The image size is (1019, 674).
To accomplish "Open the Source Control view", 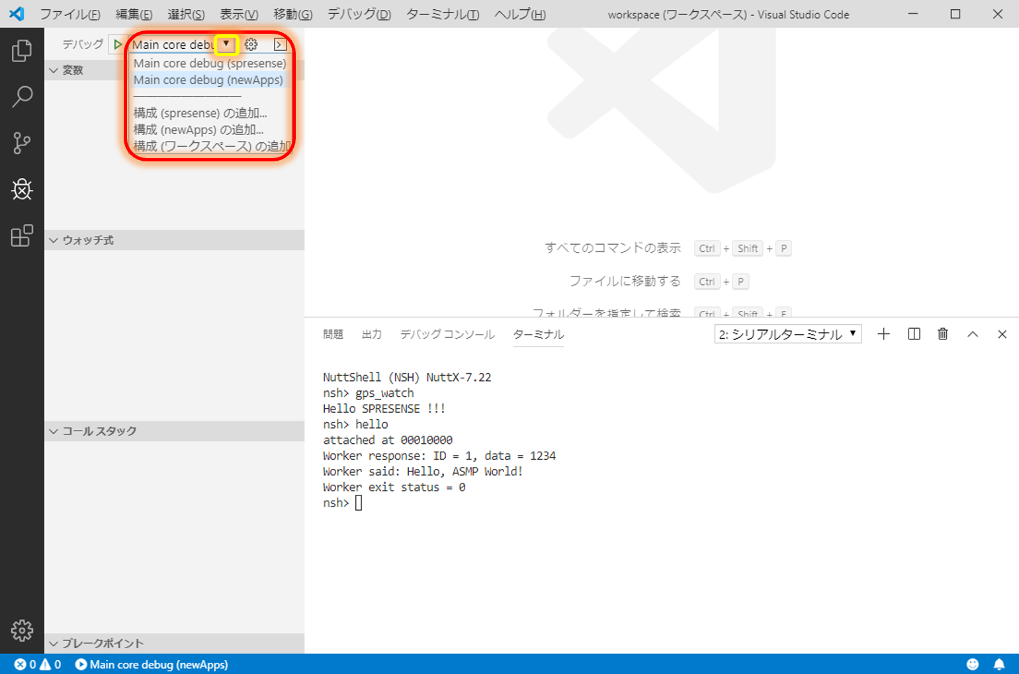I will coord(22,143).
